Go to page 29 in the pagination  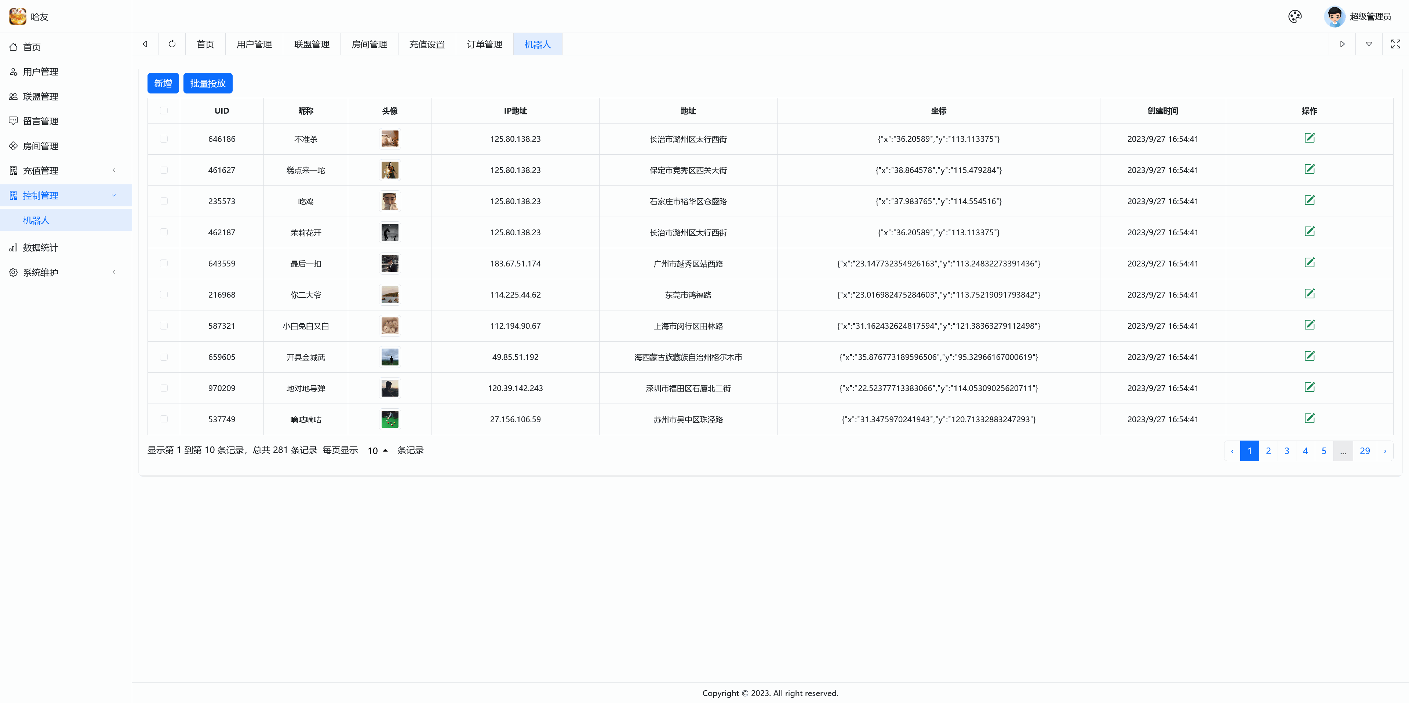(1364, 450)
